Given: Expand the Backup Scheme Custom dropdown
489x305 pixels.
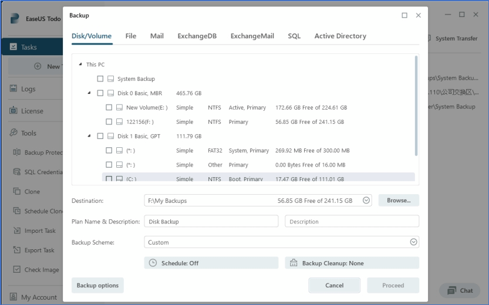Looking at the screenshot, I should 413,242.
